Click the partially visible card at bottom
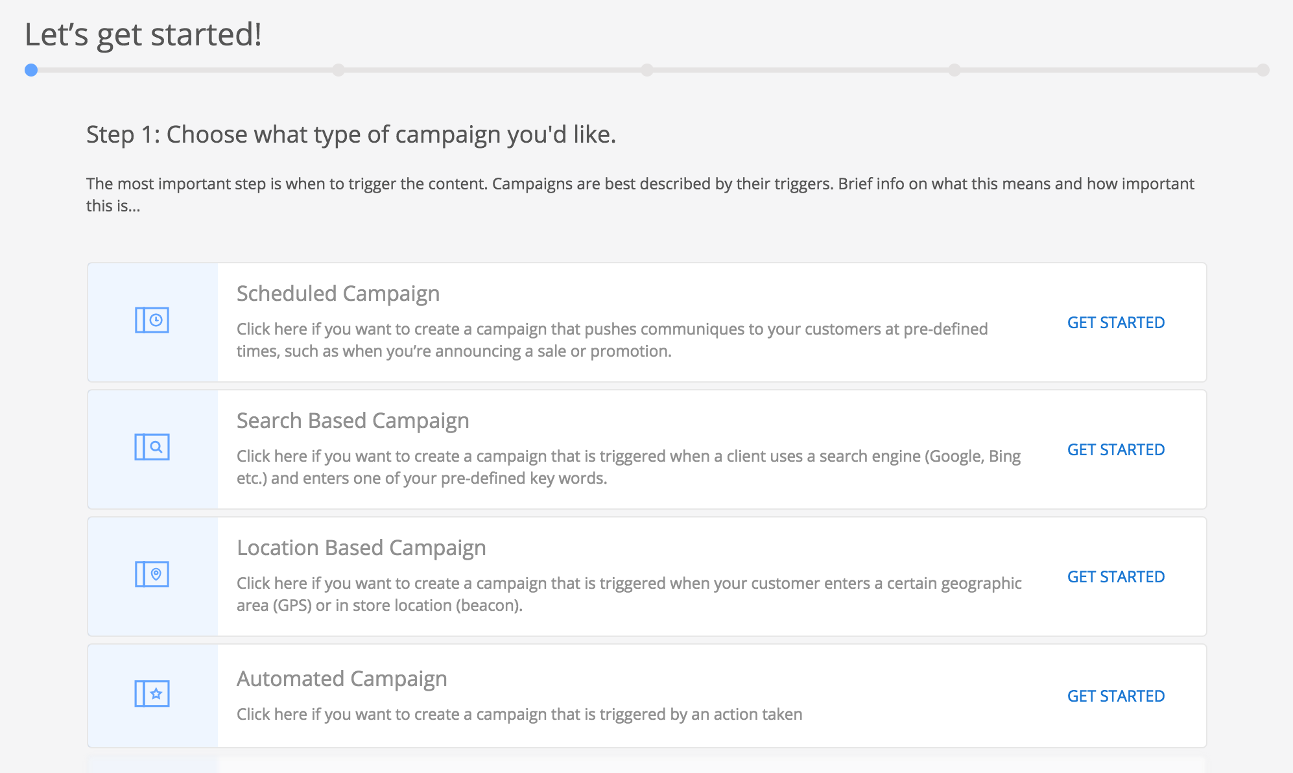The image size is (1293, 773). click(646, 765)
